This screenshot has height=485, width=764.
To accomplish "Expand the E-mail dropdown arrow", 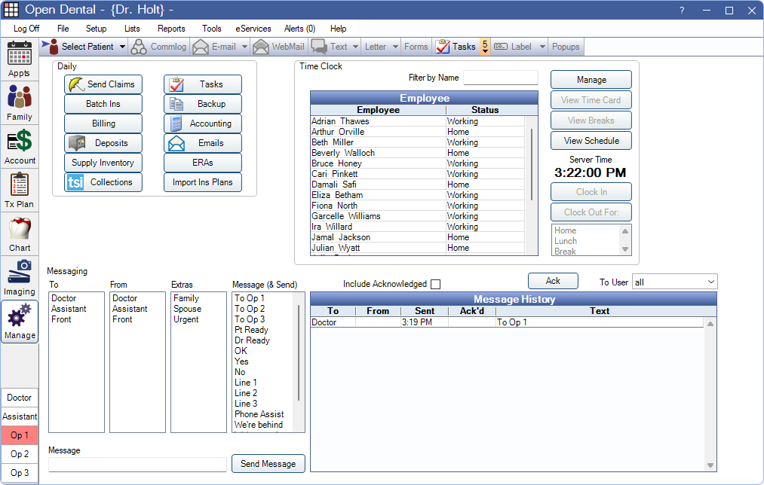I will coord(244,47).
